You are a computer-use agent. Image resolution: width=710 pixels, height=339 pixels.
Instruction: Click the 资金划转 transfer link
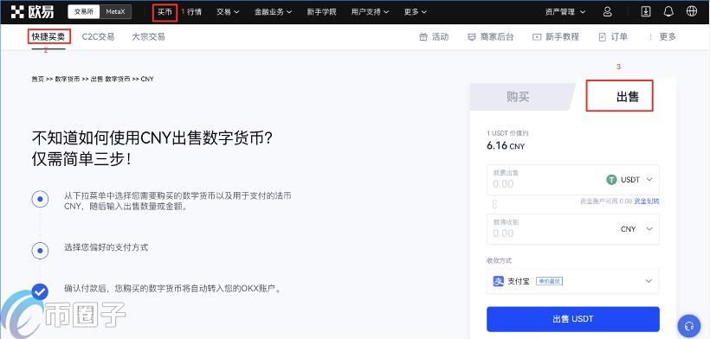pyautogui.click(x=647, y=201)
